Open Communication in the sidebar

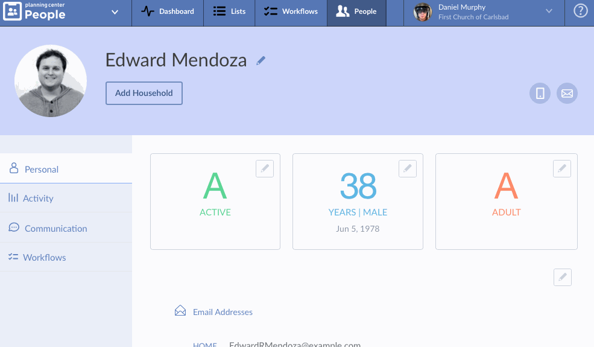point(55,229)
